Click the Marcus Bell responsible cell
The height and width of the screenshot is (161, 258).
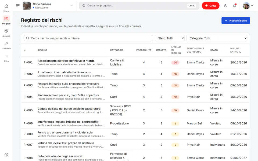point(195,123)
